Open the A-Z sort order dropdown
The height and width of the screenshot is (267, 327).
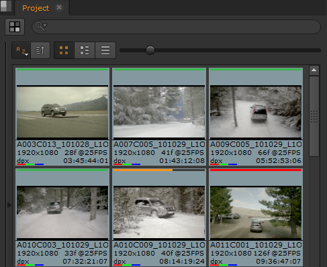pyautogui.click(x=21, y=50)
